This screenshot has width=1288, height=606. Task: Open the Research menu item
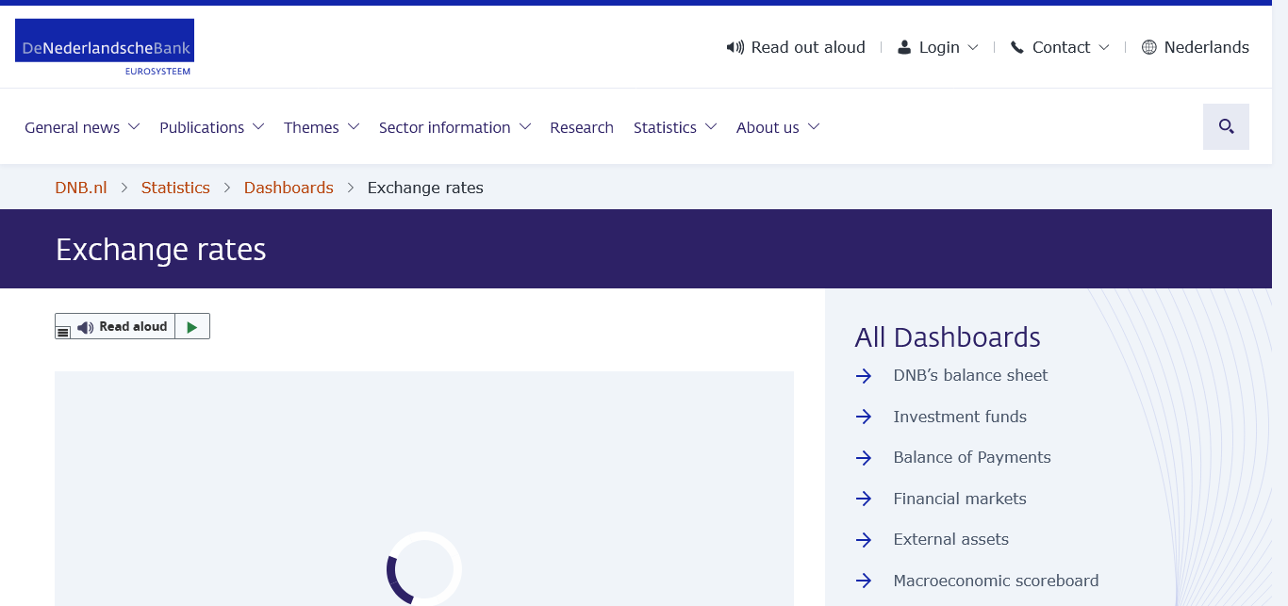(x=582, y=127)
